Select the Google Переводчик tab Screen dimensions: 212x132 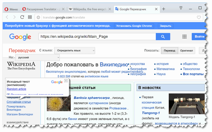coord(133,9)
